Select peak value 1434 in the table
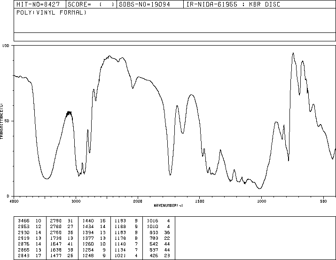Image resolution: width=336 pixels, height=260 pixels. point(88,227)
